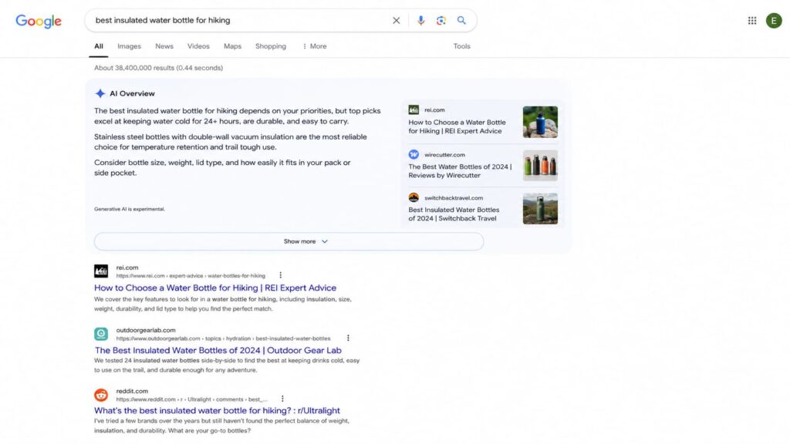790x444 pixels.
Task: Open REI 'How to Choose a Water Bottle' result
Action: (x=215, y=288)
